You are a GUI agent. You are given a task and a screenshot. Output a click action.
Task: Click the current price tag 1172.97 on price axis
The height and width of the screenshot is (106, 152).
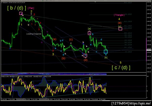149,50
